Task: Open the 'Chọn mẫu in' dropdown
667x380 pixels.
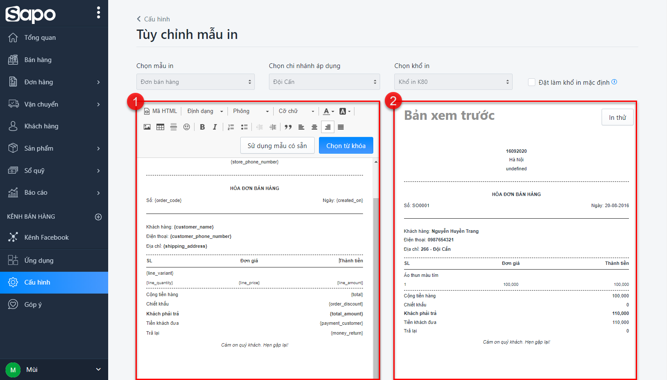Action: click(195, 82)
